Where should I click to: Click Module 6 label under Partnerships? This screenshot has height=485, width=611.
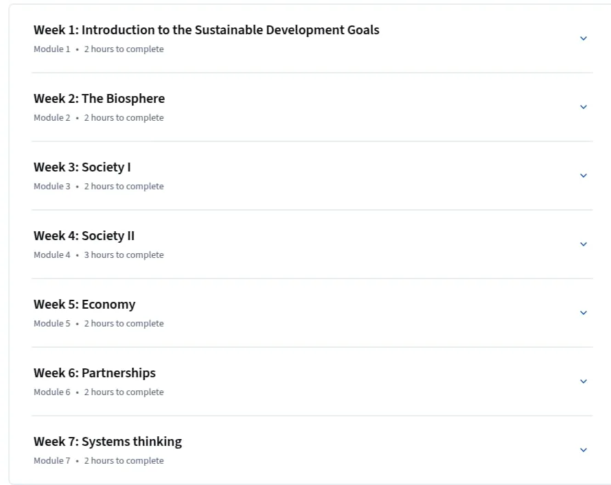point(51,392)
